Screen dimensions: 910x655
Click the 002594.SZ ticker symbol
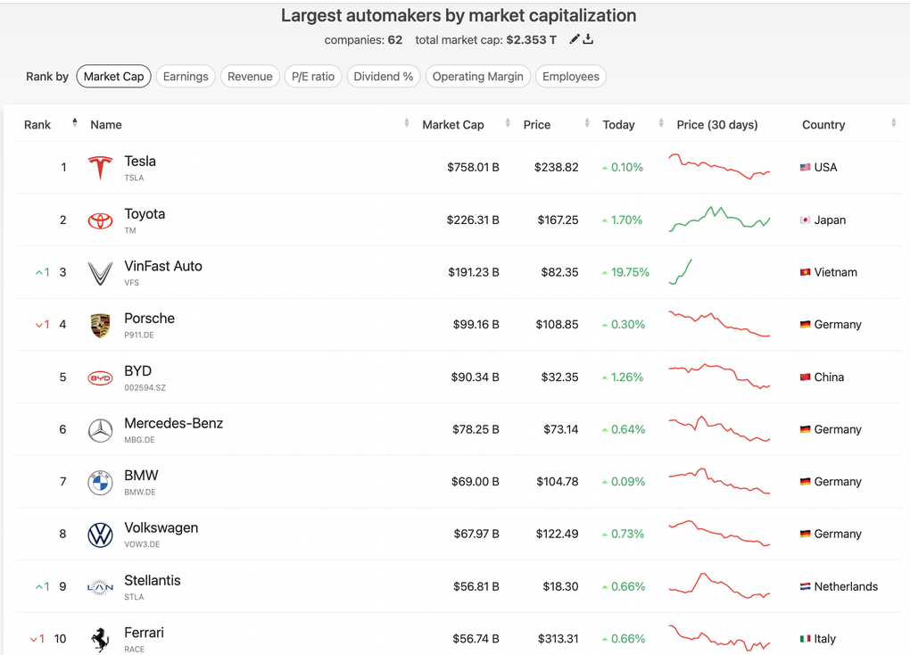[x=145, y=388]
